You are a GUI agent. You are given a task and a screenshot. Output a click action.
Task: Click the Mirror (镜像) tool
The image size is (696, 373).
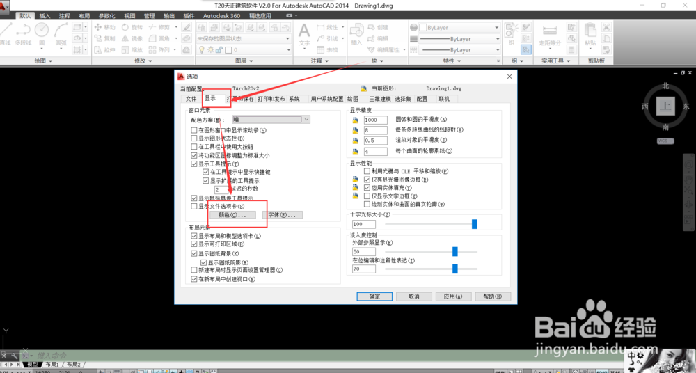pyautogui.click(x=132, y=39)
